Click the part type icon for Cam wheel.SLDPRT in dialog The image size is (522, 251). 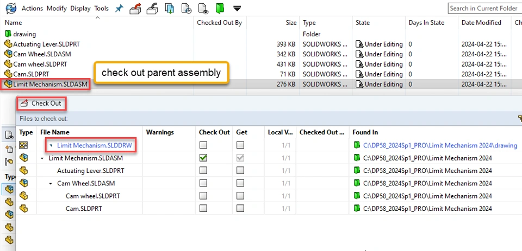click(x=23, y=196)
